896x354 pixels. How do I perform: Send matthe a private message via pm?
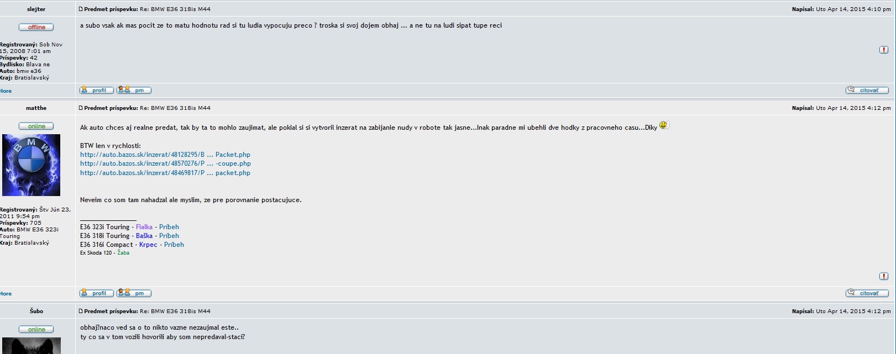[x=134, y=293]
